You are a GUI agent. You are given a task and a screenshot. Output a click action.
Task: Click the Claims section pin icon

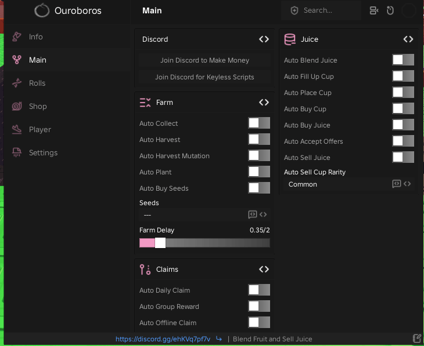click(x=145, y=269)
